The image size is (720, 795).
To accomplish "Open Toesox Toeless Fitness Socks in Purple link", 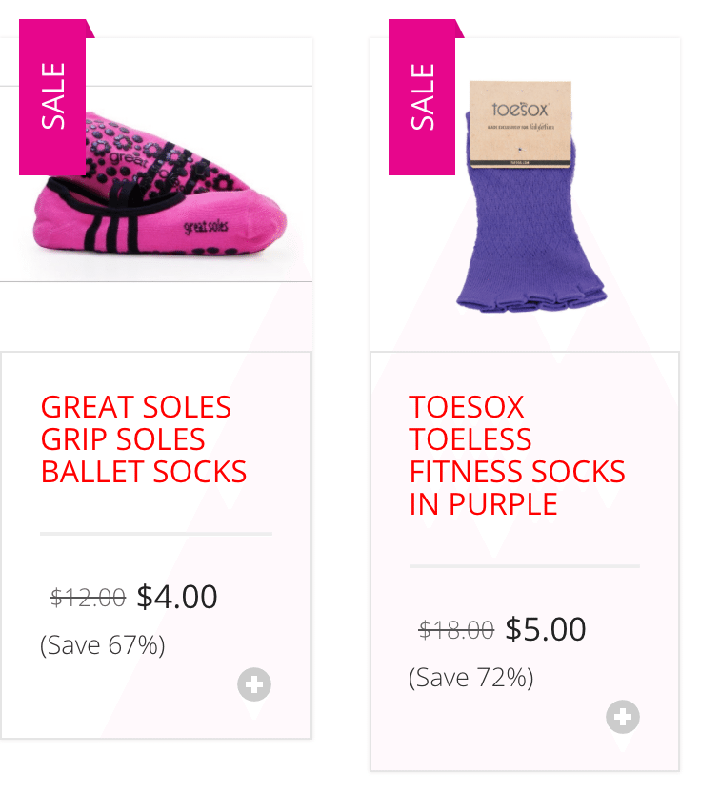I will point(517,456).
